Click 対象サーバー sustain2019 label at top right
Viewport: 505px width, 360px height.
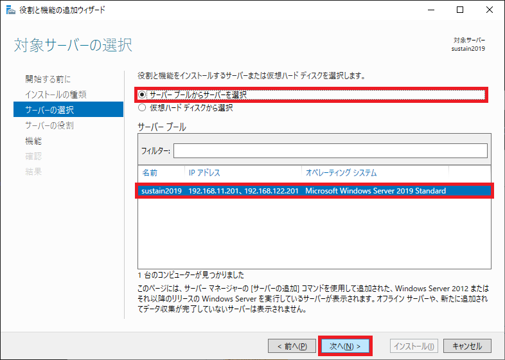click(x=469, y=44)
